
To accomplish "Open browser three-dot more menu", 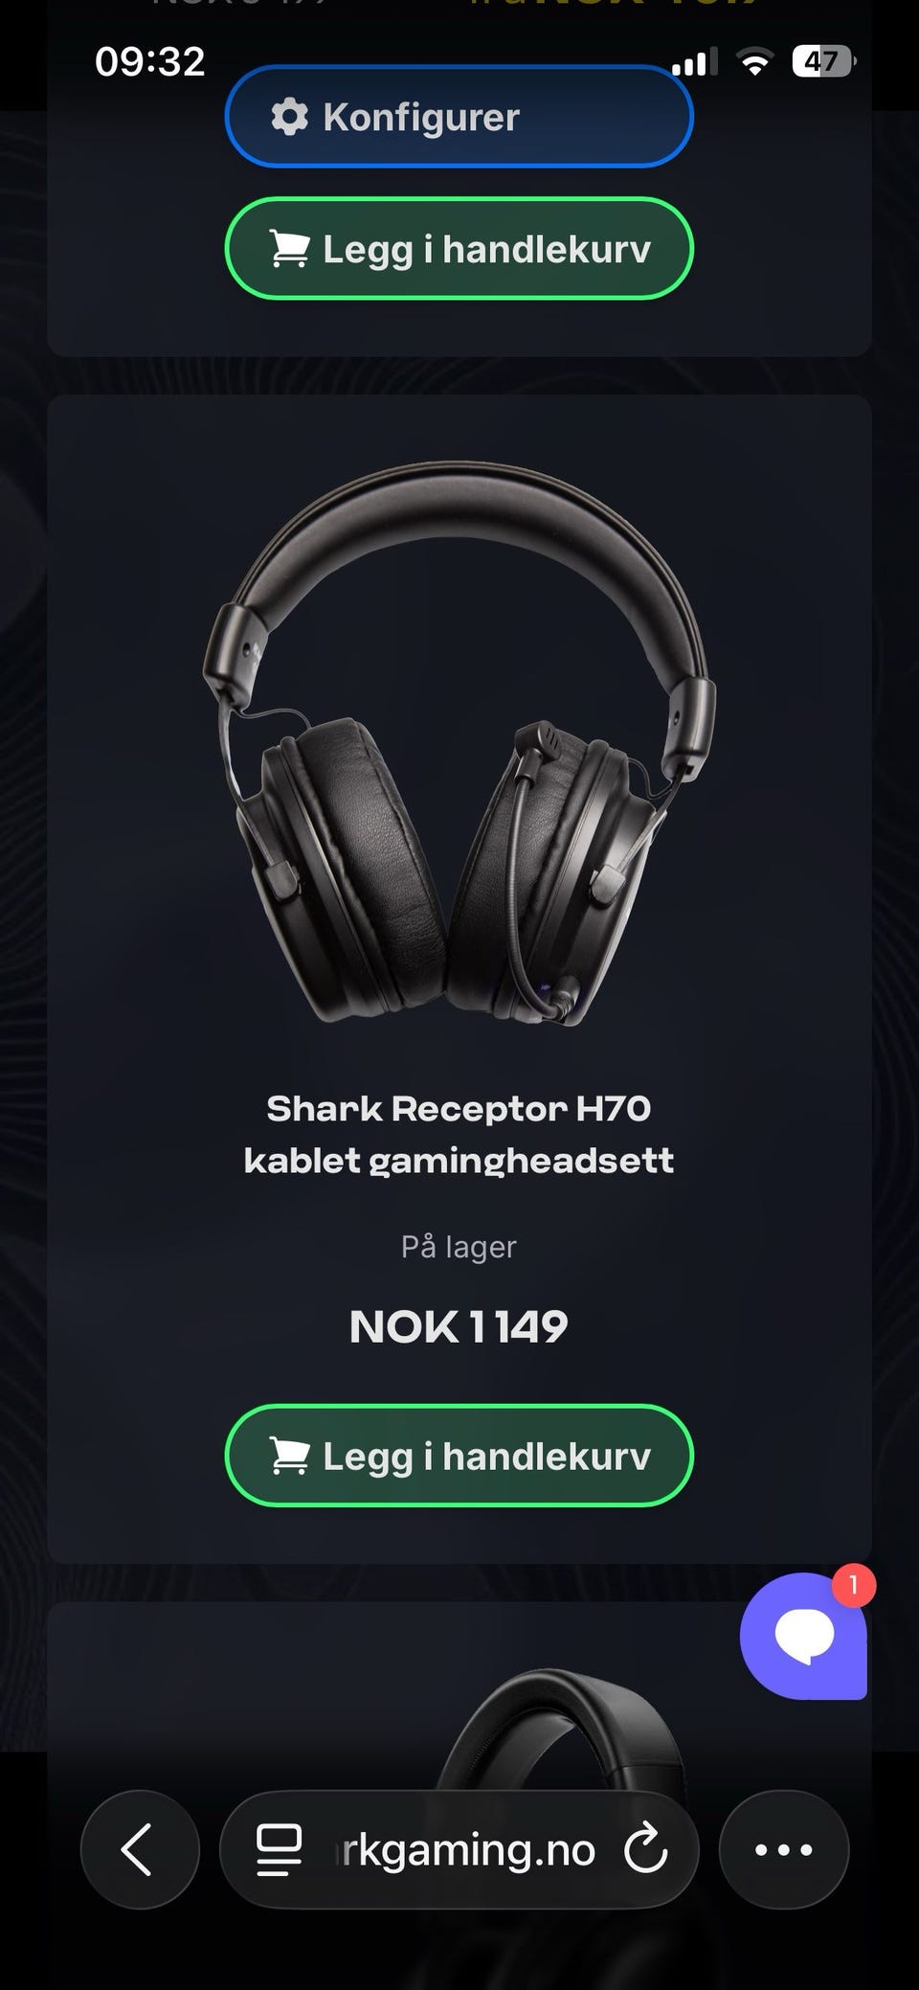I will point(784,1849).
